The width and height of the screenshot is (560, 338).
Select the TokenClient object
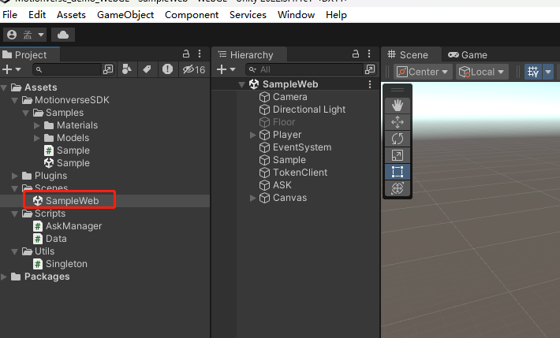point(293,173)
